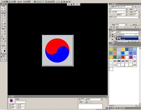
Task: Open the Layers panel blend mode dropdown
Action: pos(139,32)
